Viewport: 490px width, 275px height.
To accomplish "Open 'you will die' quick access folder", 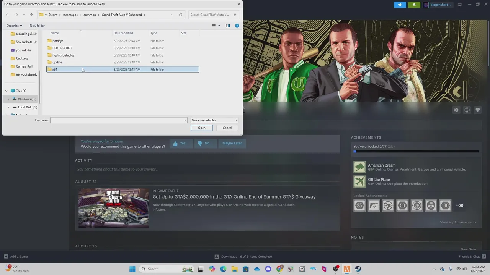I will (24, 50).
